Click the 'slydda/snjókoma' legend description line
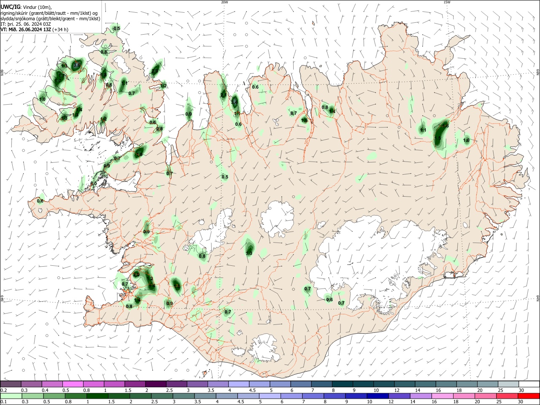Viewport: 540px width, 405px height. [x=50, y=19]
